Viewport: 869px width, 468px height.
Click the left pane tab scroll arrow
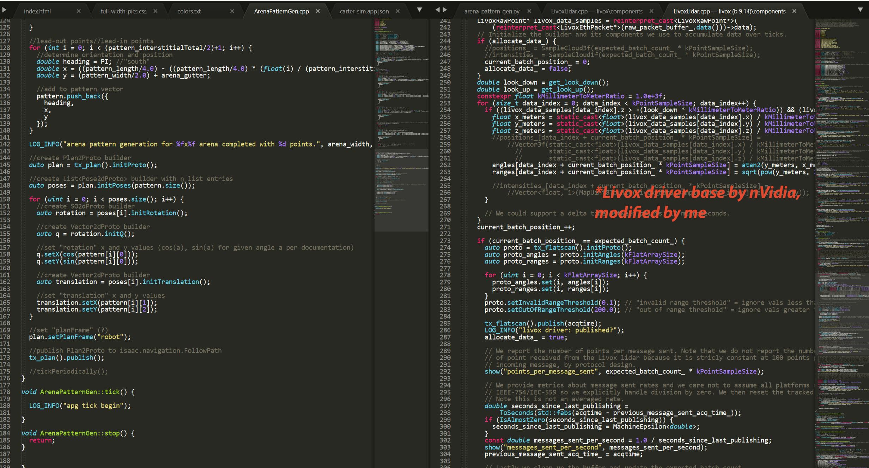coord(4,10)
